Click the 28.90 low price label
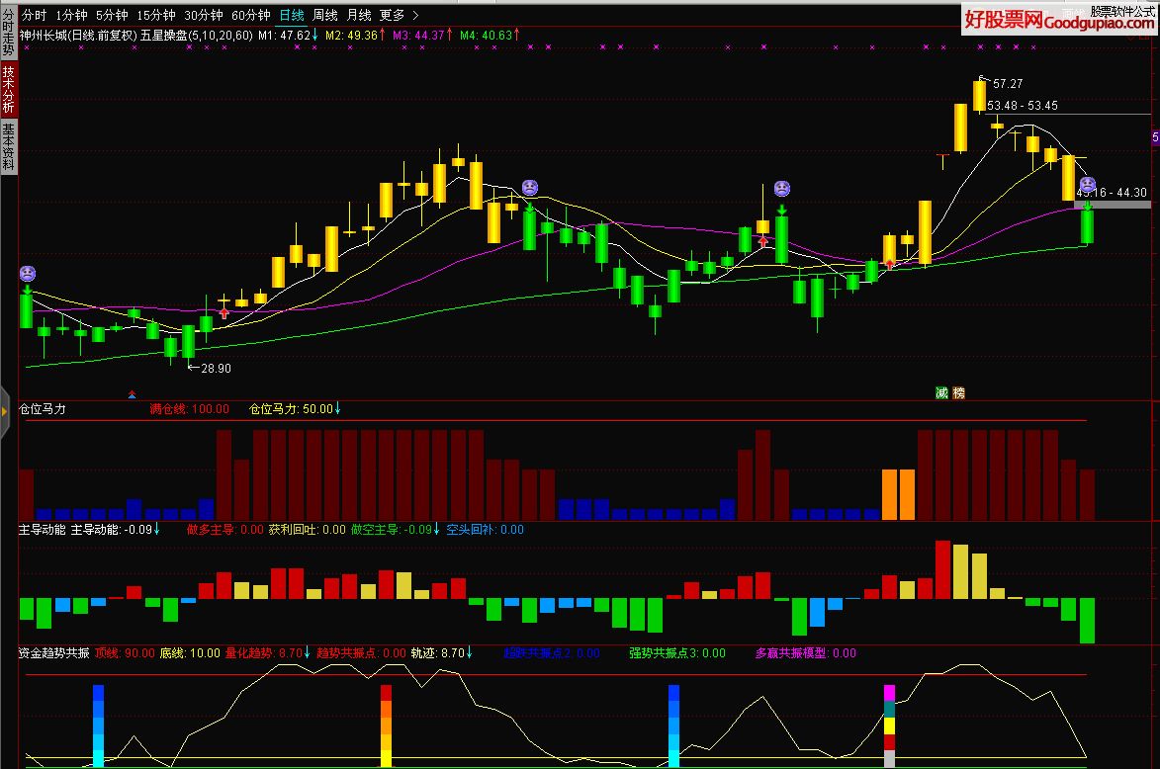The height and width of the screenshot is (769, 1160). tap(216, 369)
